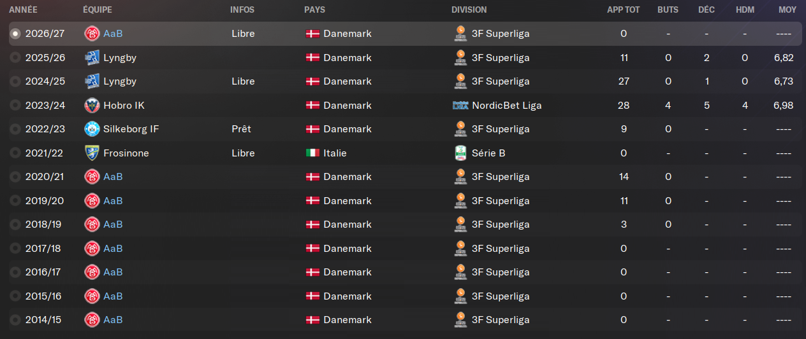Viewport: 806px width, 339px height.
Task: Sort by the ANNÉE column header
Action: click(x=23, y=10)
